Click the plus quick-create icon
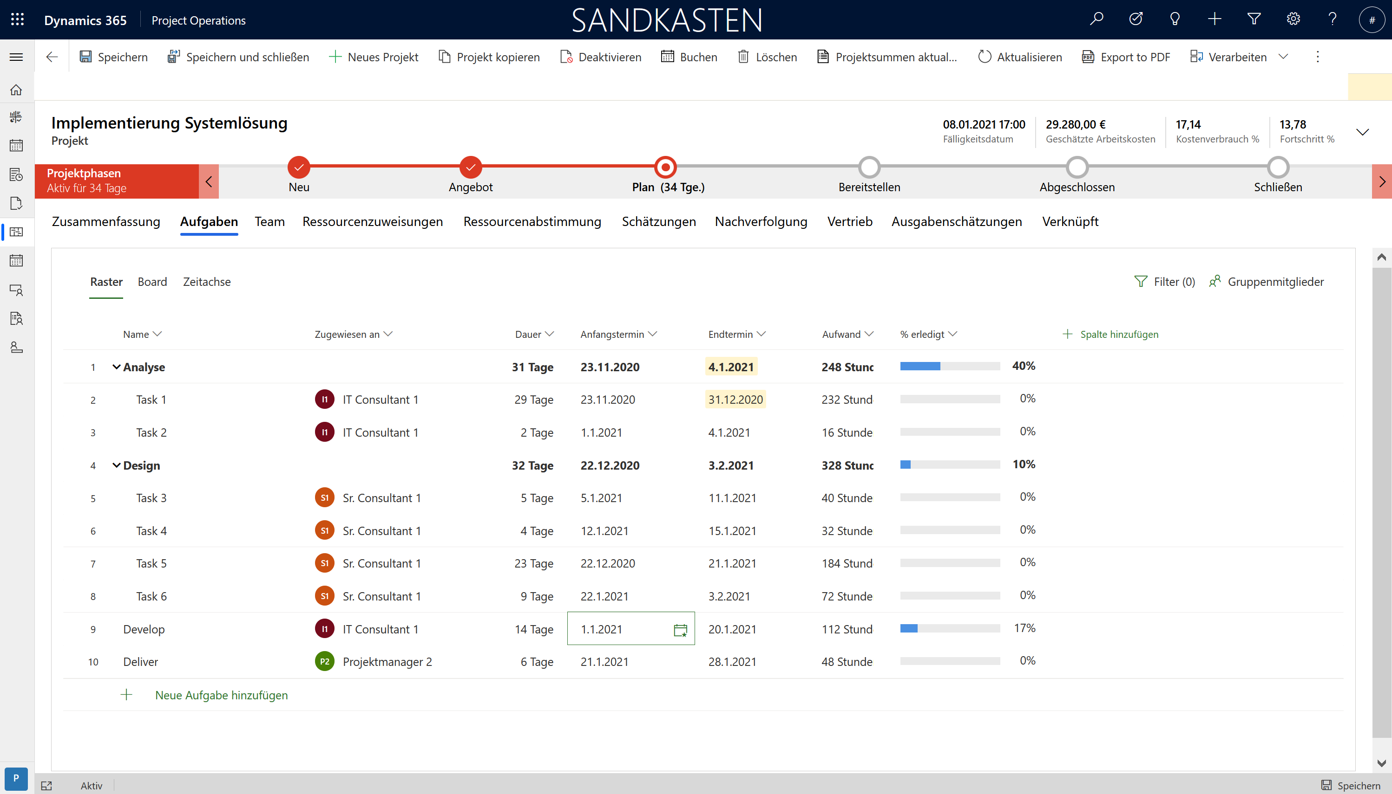 (1215, 19)
